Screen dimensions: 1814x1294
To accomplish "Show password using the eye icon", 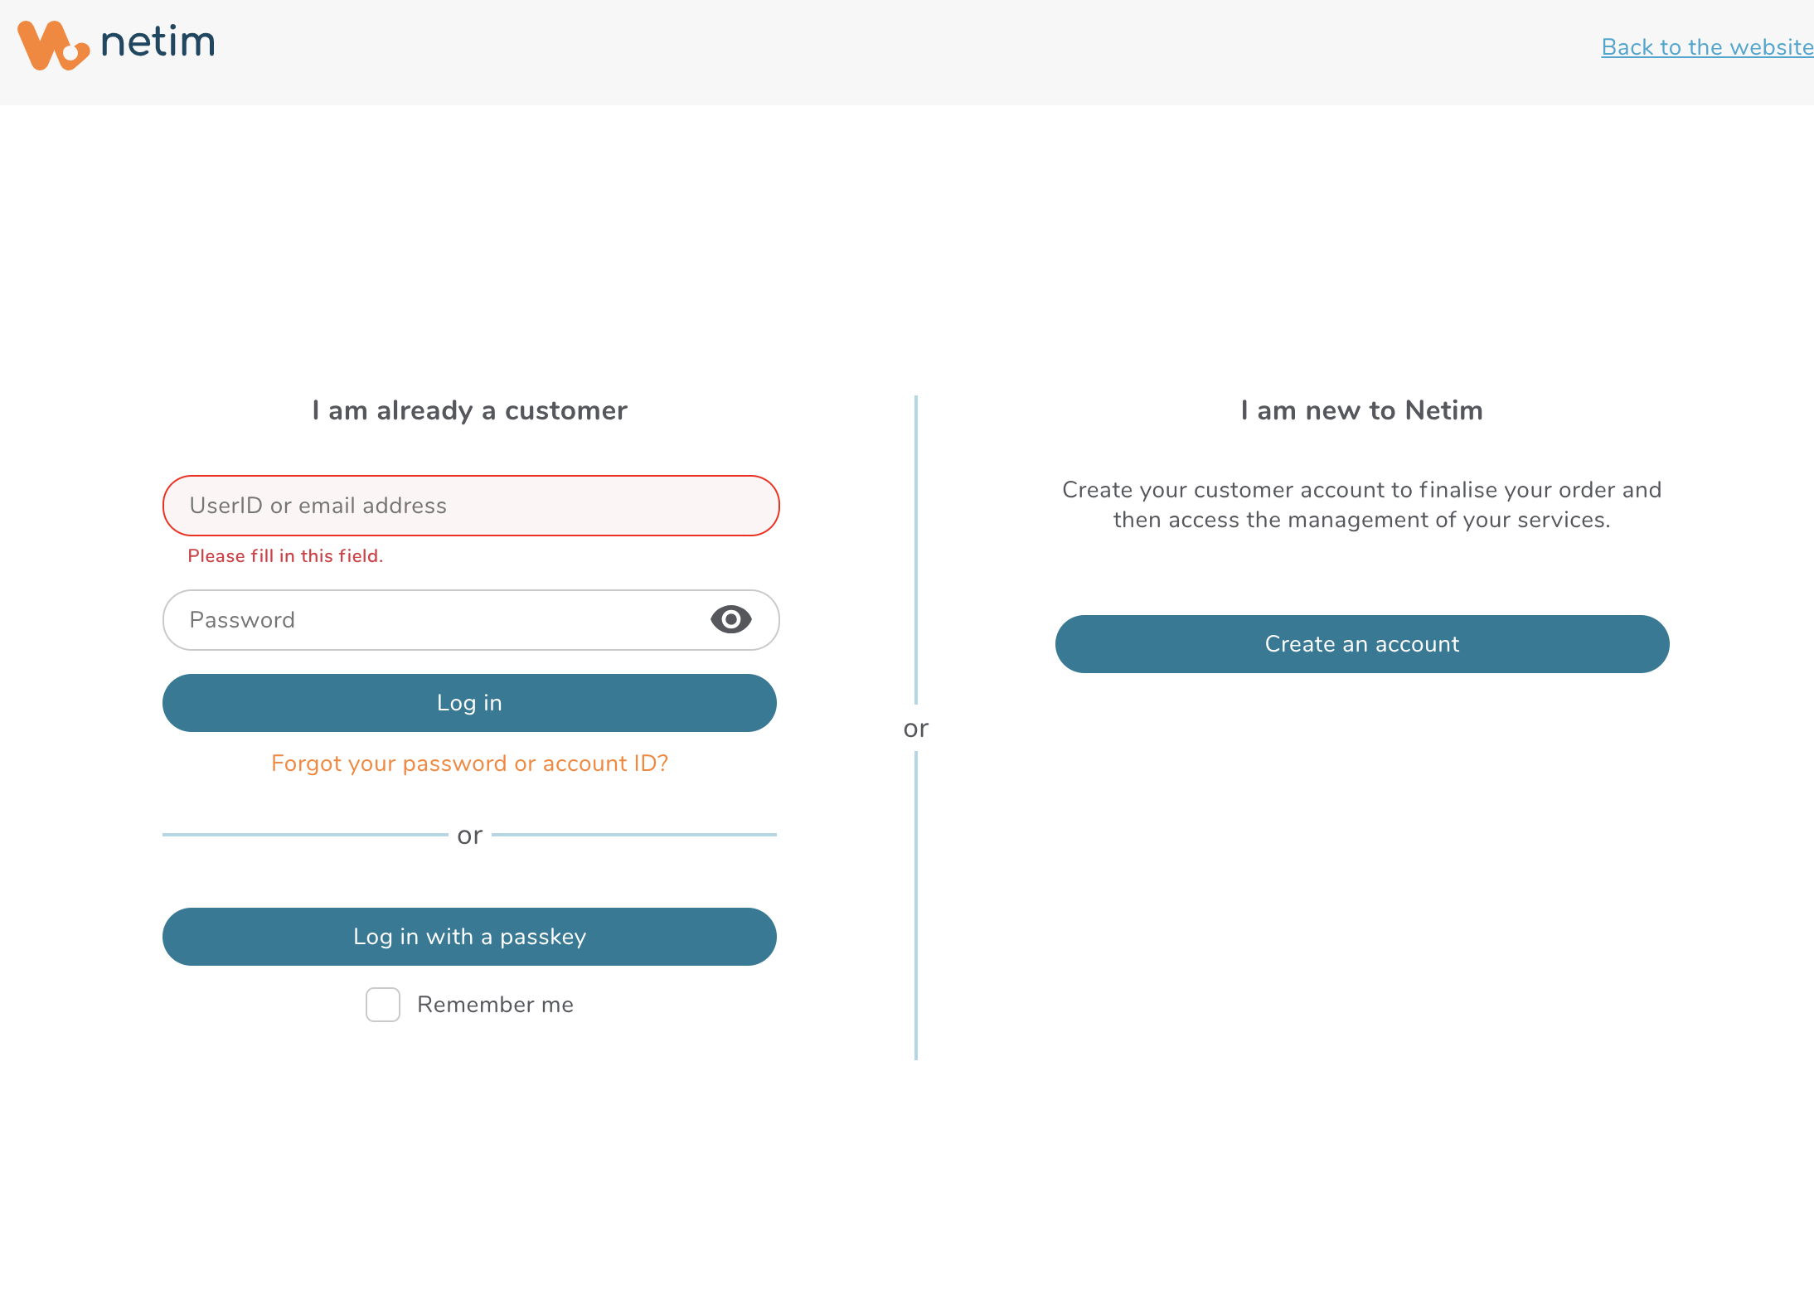I will coord(730,619).
